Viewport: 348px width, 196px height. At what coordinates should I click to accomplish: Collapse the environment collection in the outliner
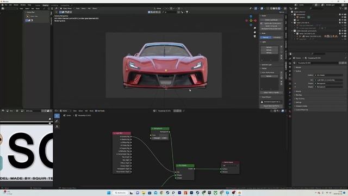click(293, 15)
